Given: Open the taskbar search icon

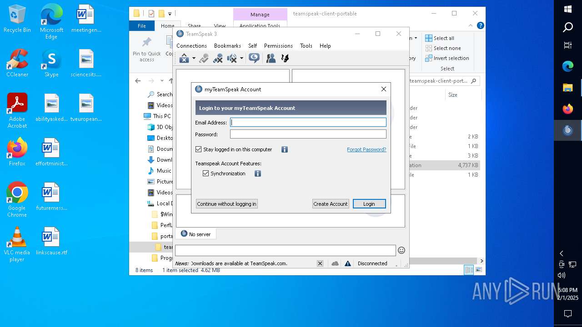Looking at the screenshot, I should [x=568, y=28].
